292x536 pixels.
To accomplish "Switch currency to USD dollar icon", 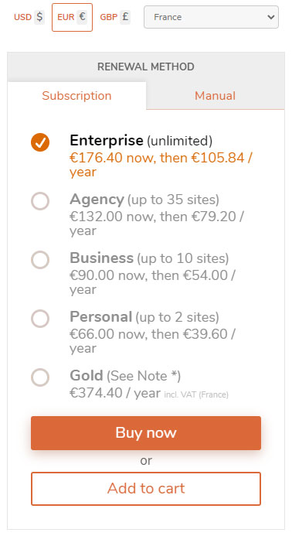I will coord(39,17).
